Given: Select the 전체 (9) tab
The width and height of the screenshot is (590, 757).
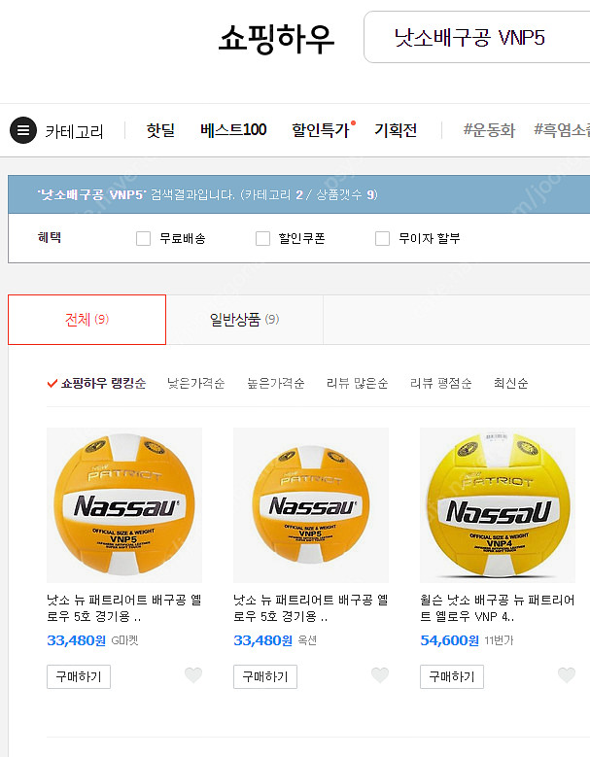Looking at the screenshot, I should pyautogui.click(x=87, y=320).
